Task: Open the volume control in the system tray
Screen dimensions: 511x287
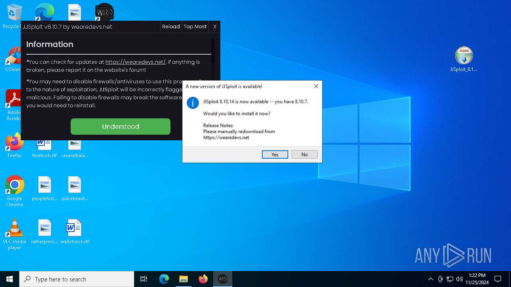Action: coord(460,279)
